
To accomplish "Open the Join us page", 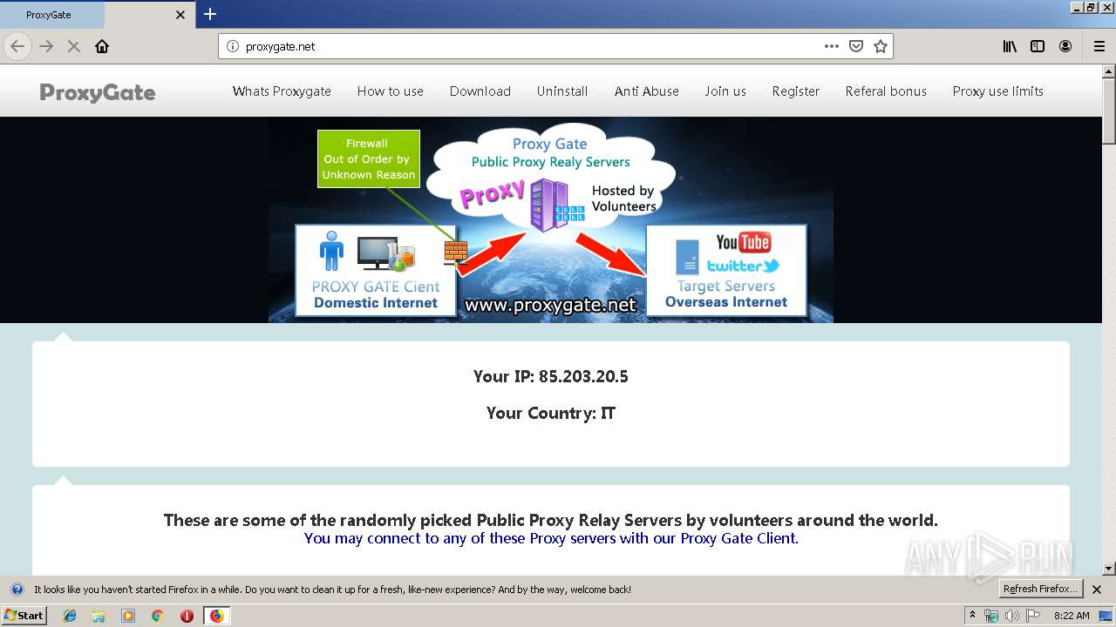I will point(725,91).
